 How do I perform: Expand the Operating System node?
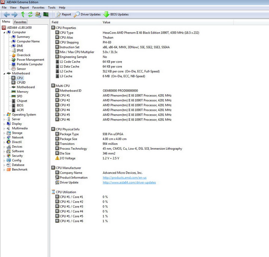pyautogui.click(x=4, y=115)
